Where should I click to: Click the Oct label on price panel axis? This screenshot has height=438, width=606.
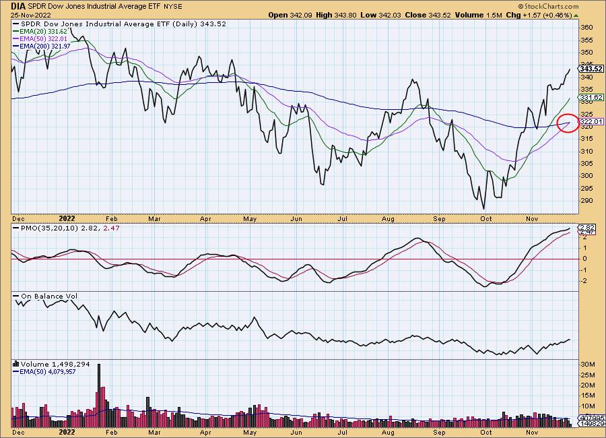[x=485, y=218]
